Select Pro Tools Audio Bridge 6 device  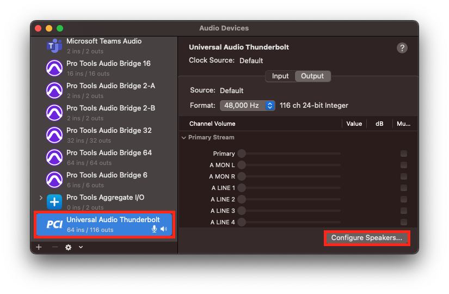[x=105, y=180]
